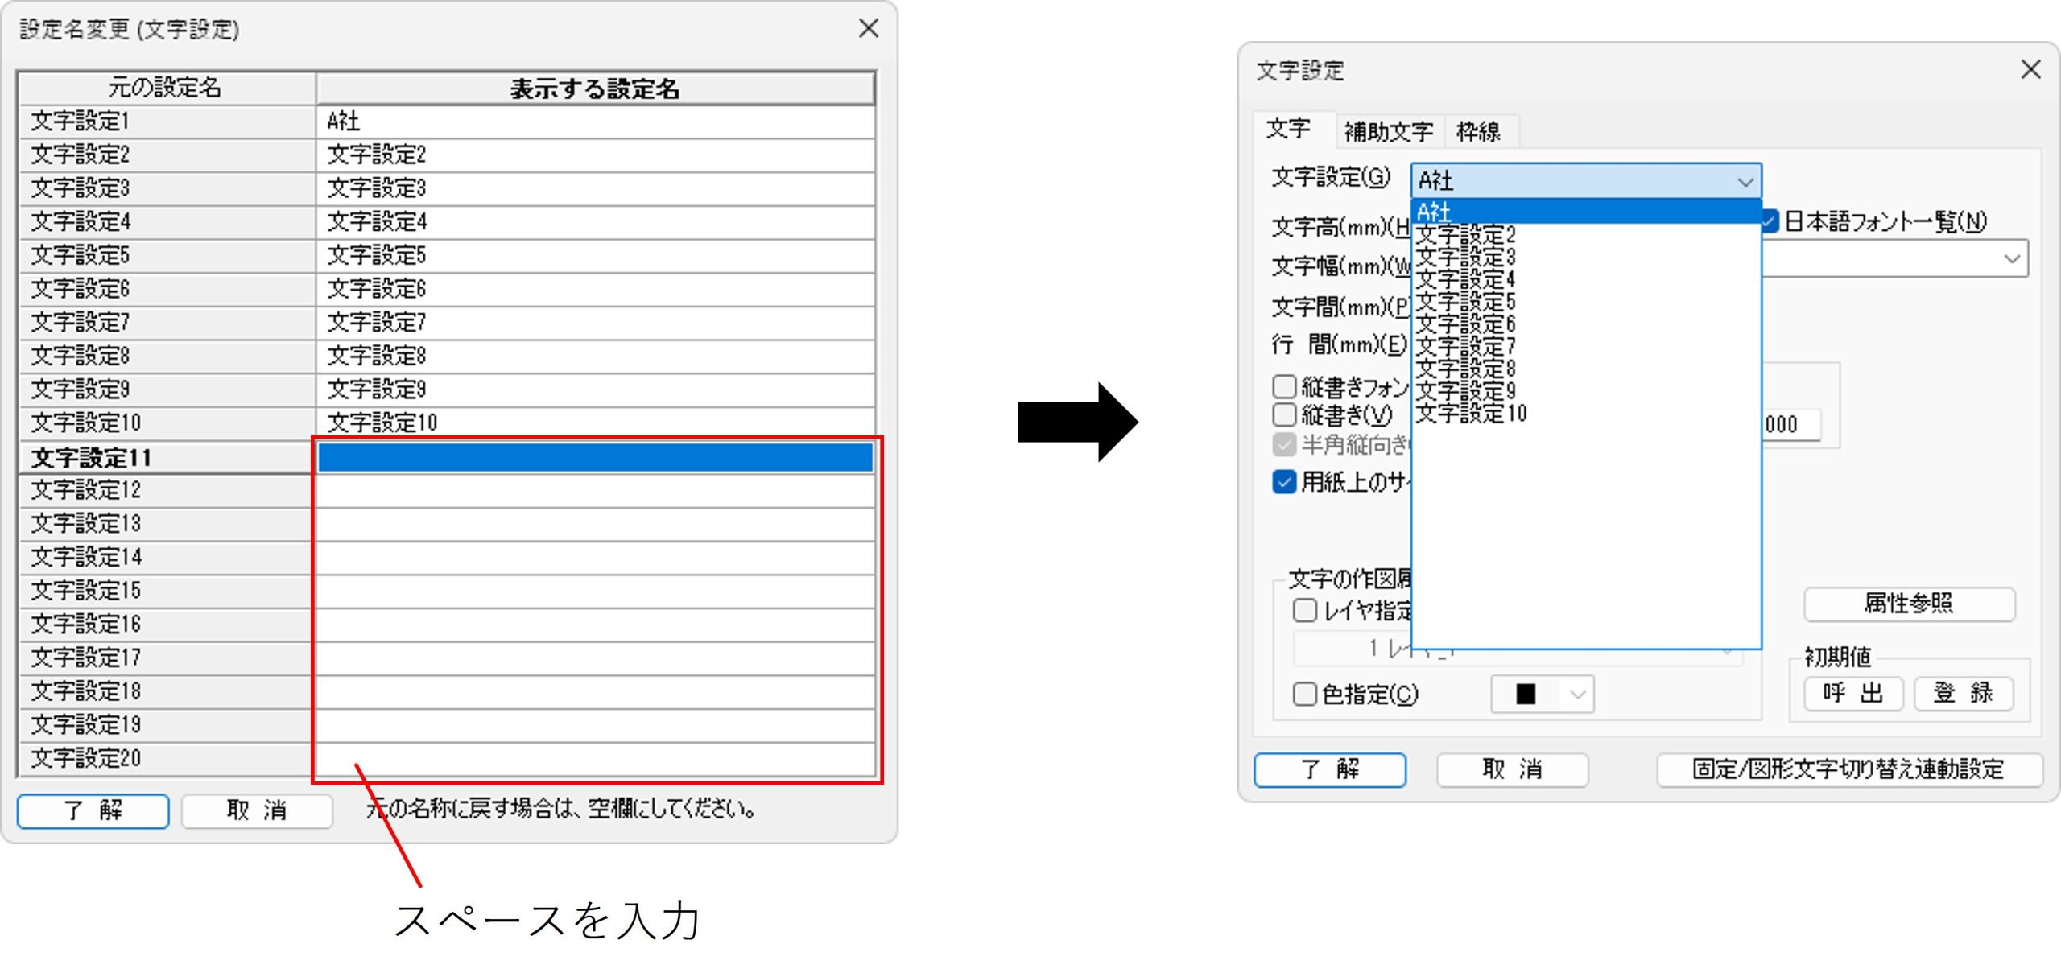Switch to the 枠線 tab

pyautogui.click(x=1478, y=131)
